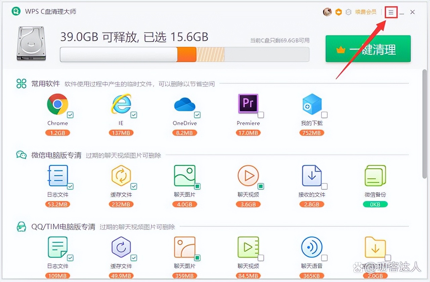Screen dimensions: 430x282
Task: Open the user avatar in title bar
Action: [327, 12]
